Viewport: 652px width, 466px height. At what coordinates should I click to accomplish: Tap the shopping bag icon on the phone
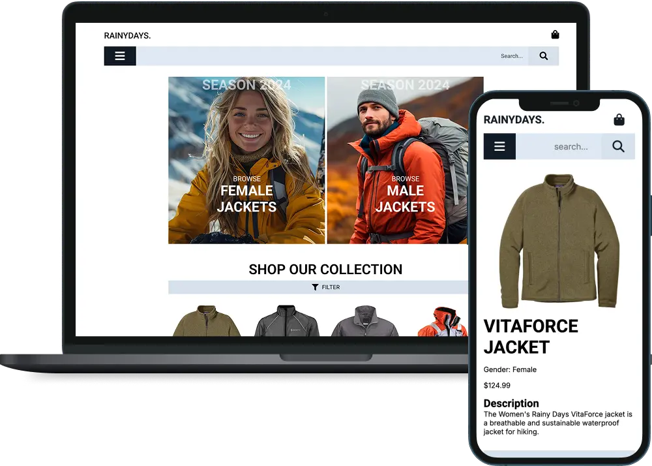pos(618,119)
